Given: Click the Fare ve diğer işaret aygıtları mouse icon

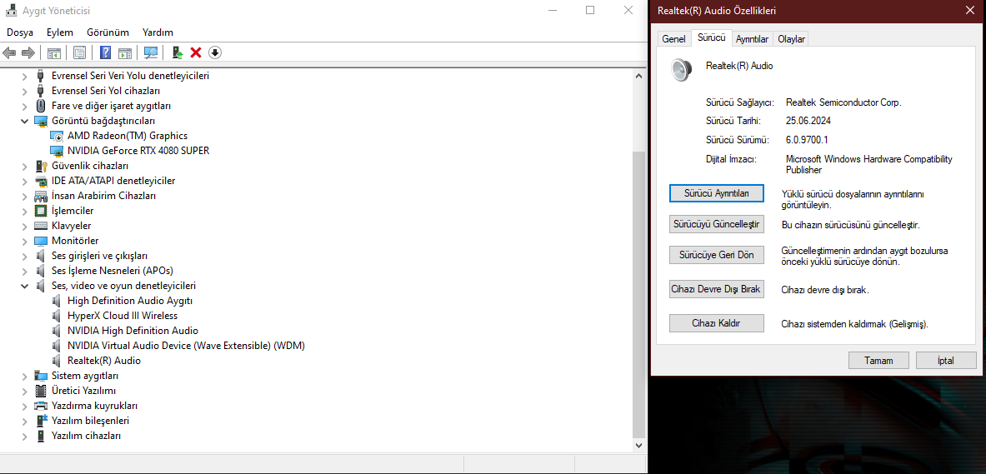Looking at the screenshot, I should point(41,106).
